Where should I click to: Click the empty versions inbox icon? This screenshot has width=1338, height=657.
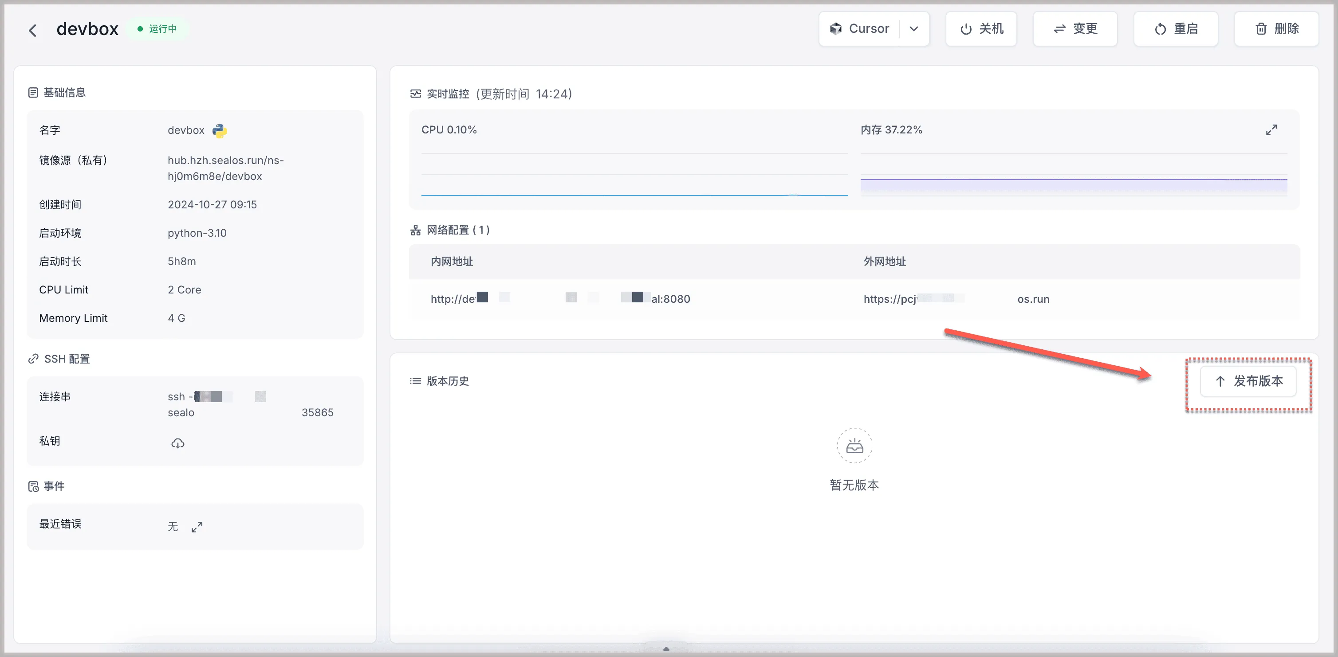pos(854,445)
